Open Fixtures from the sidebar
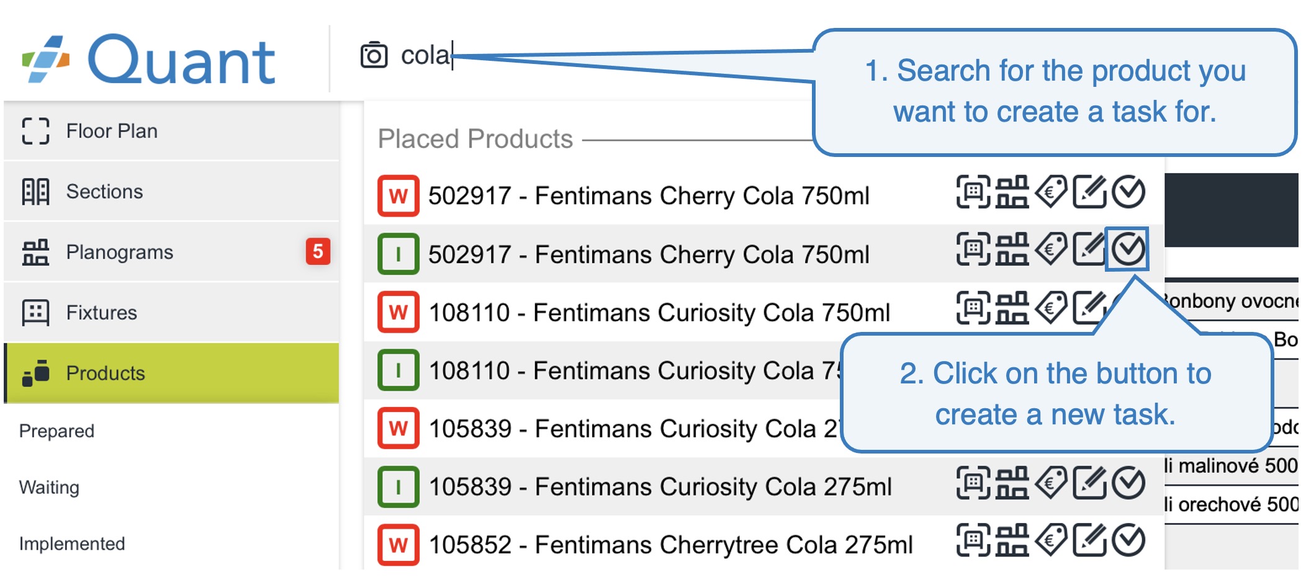The width and height of the screenshot is (1306, 577). click(101, 312)
